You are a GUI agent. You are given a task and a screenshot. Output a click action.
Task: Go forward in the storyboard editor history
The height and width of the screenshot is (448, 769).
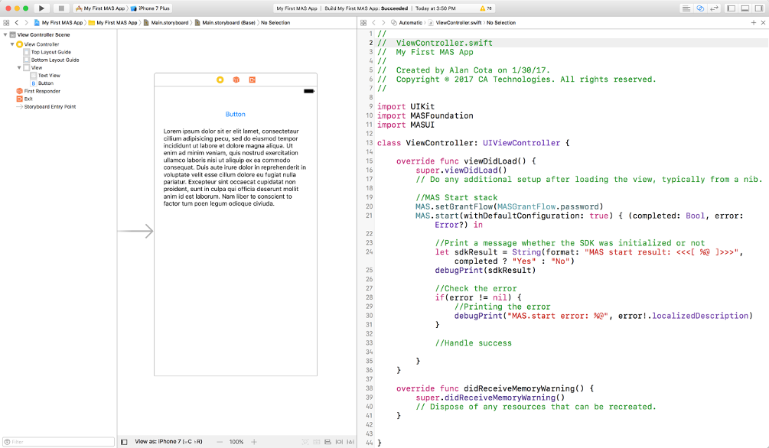[26, 22]
